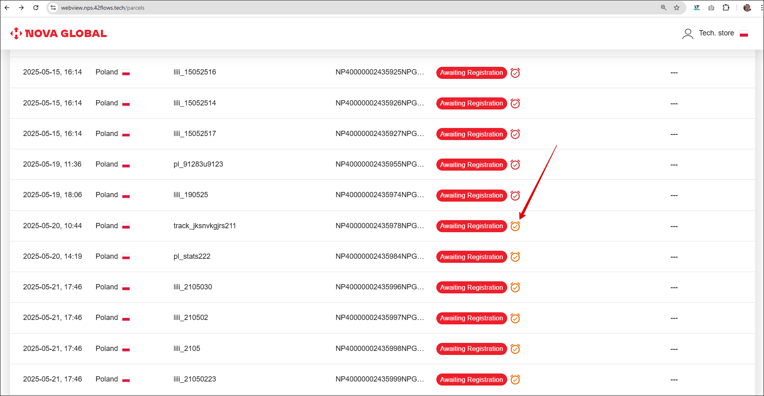Click the alarm icon next to pl_91283u9123
The image size is (764, 396).
coord(515,165)
